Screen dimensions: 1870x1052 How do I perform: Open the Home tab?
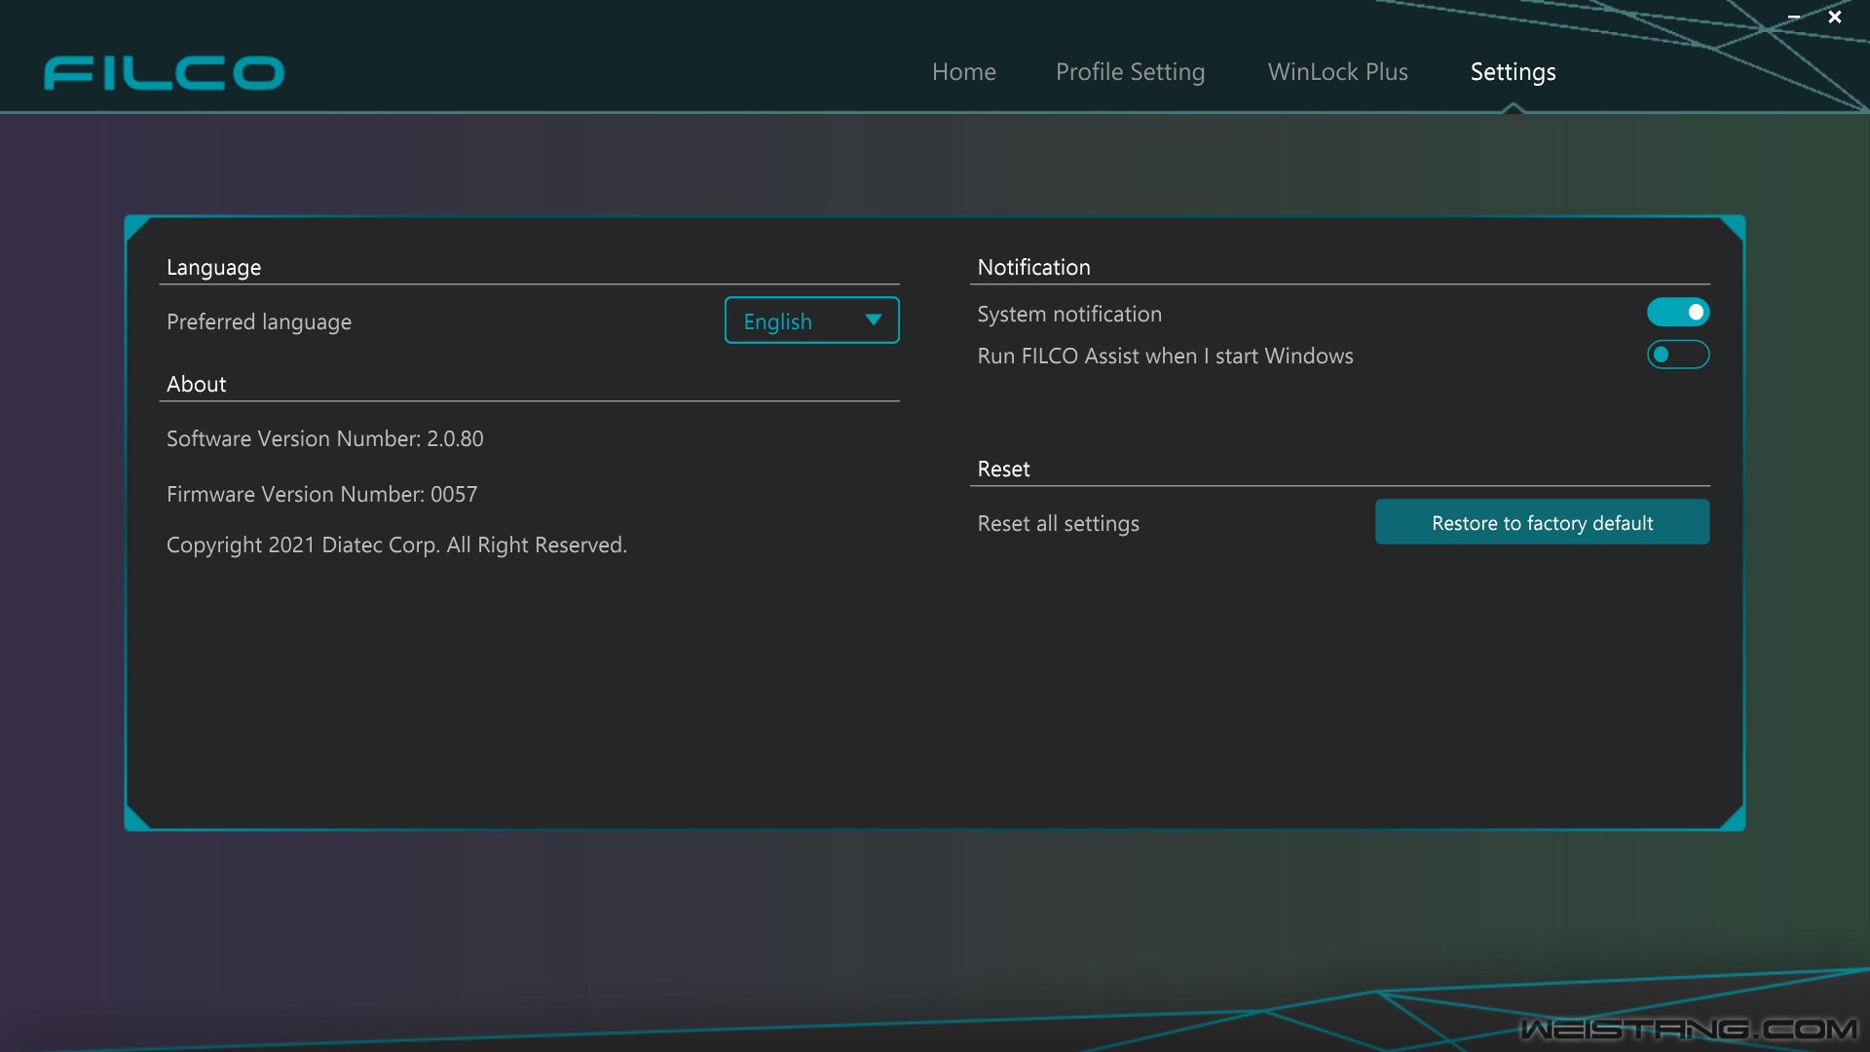964,72
